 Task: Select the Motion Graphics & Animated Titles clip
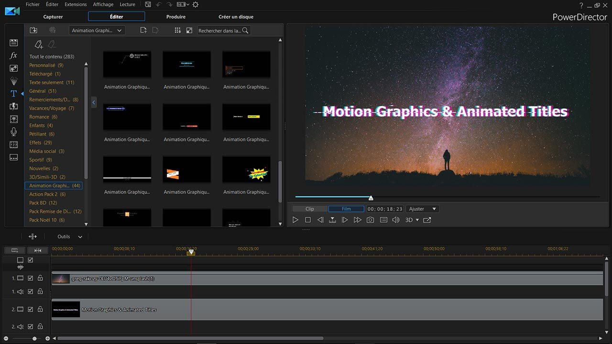pos(327,310)
